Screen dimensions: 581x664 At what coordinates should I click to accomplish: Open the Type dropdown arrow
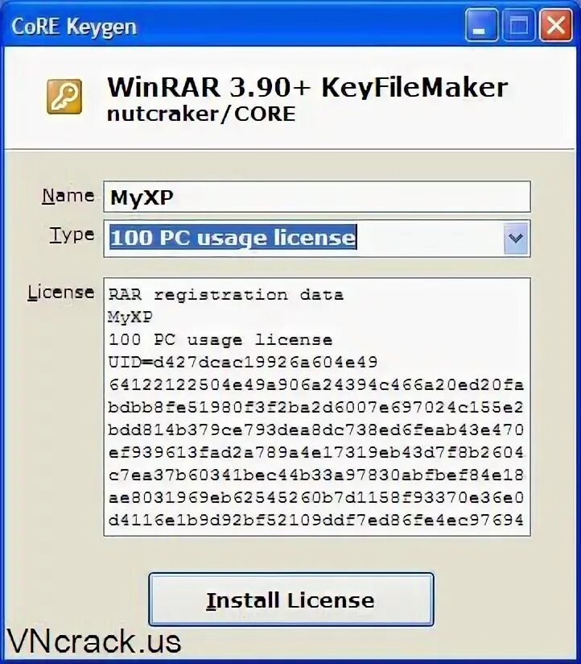516,238
